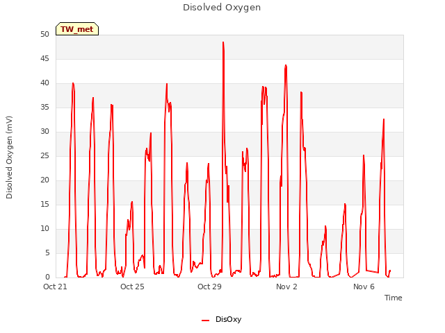Click the 30 y-axis tick label

[x=44, y=132]
